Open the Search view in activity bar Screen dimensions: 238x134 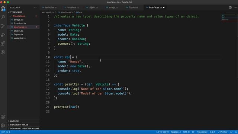(x=3, y=17)
